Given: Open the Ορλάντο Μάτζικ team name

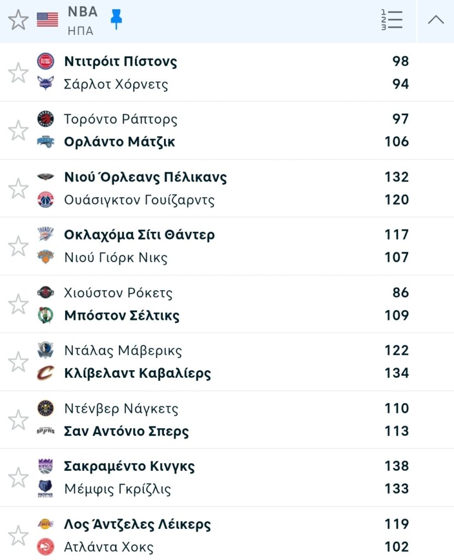Looking at the screenshot, I should [x=120, y=142].
